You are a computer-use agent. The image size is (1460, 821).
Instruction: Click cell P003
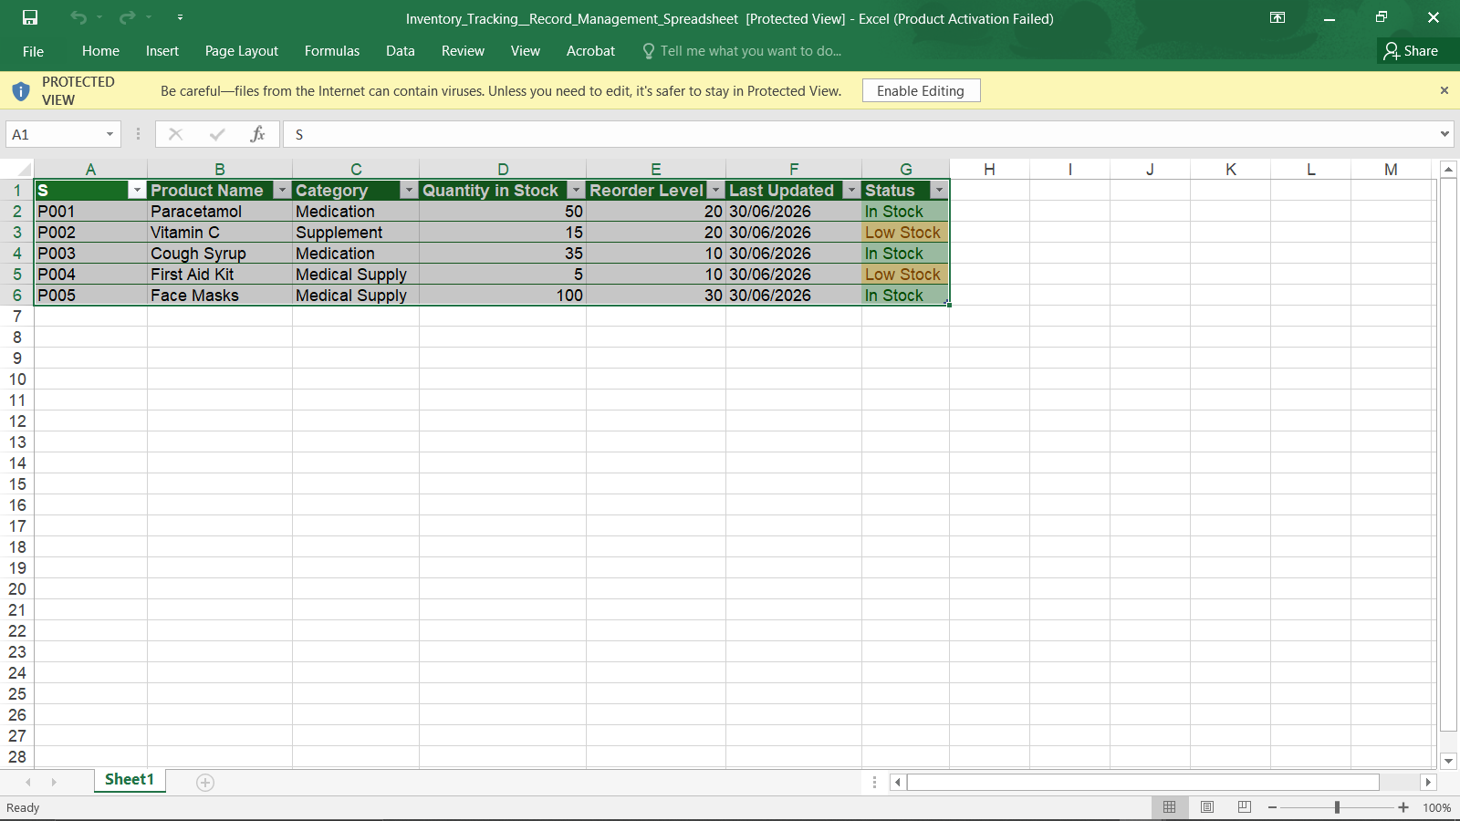pyautogui.click(x=90, y=254)
